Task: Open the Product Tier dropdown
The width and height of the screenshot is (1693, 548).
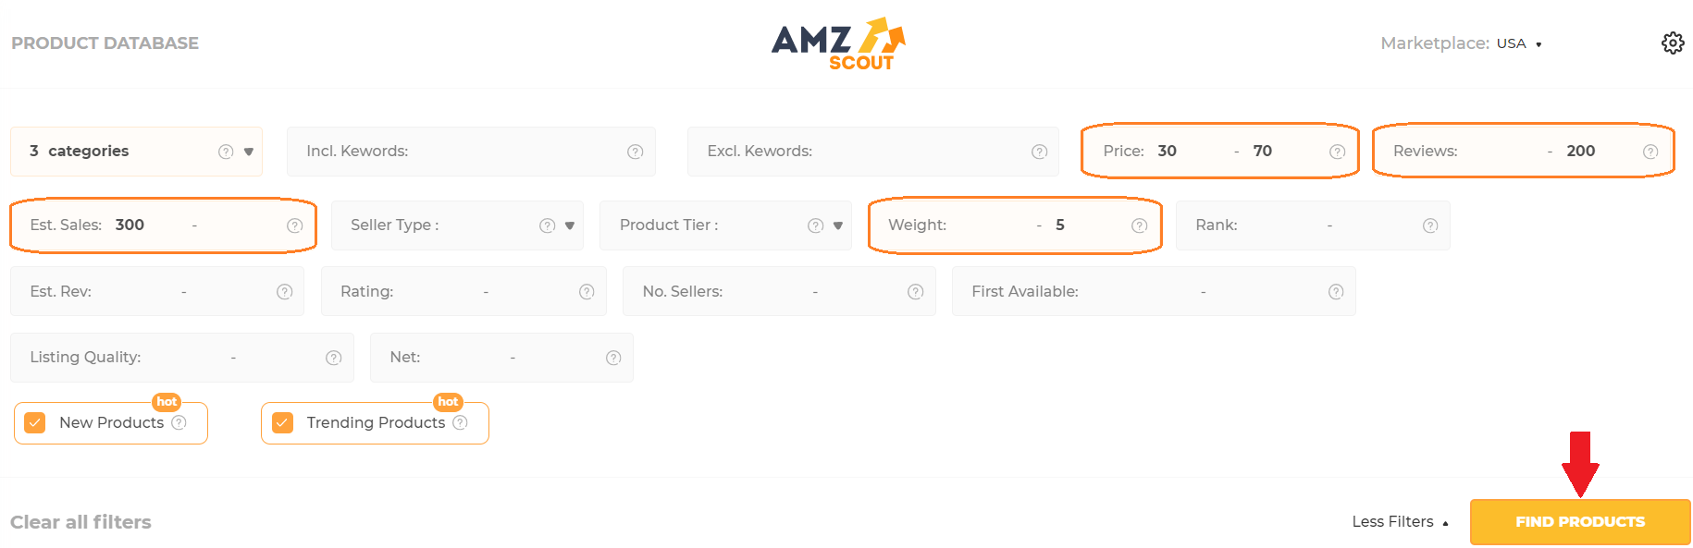Action: pyautogui.click(x=837, y=225)
